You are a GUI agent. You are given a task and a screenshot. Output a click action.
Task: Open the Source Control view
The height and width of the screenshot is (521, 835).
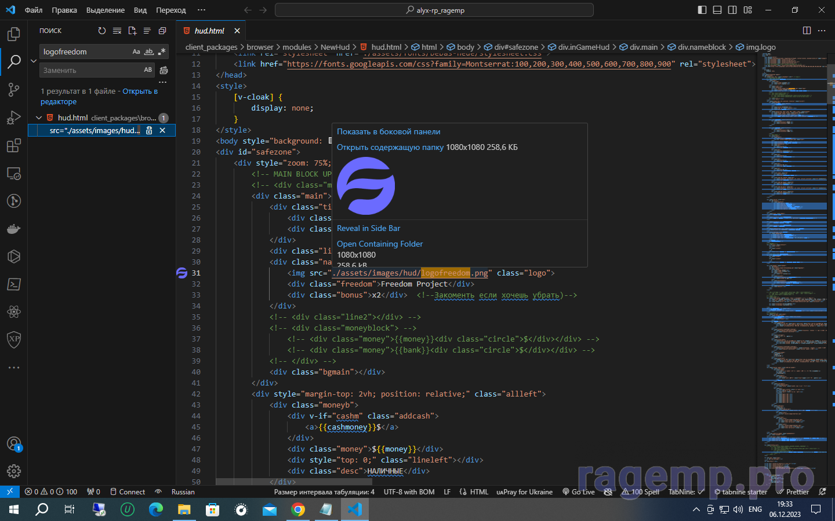click(x=14, y=90)
